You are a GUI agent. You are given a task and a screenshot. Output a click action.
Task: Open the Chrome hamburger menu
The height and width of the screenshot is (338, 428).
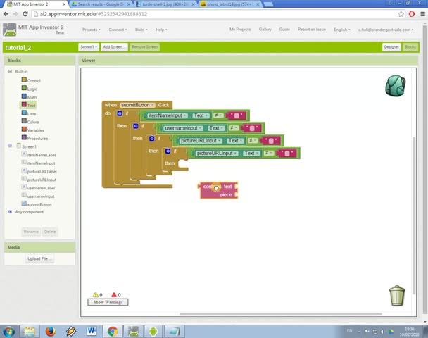tap(422, 14)
